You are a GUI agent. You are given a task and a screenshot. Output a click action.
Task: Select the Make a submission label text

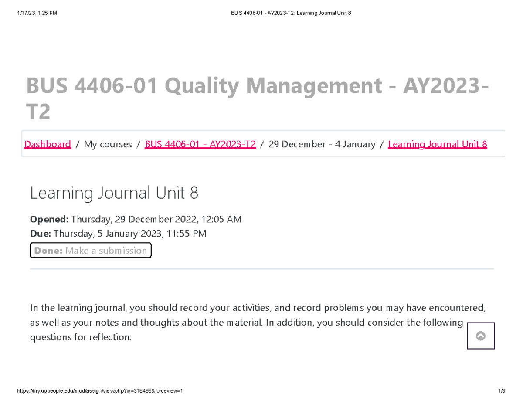point(106,250)
